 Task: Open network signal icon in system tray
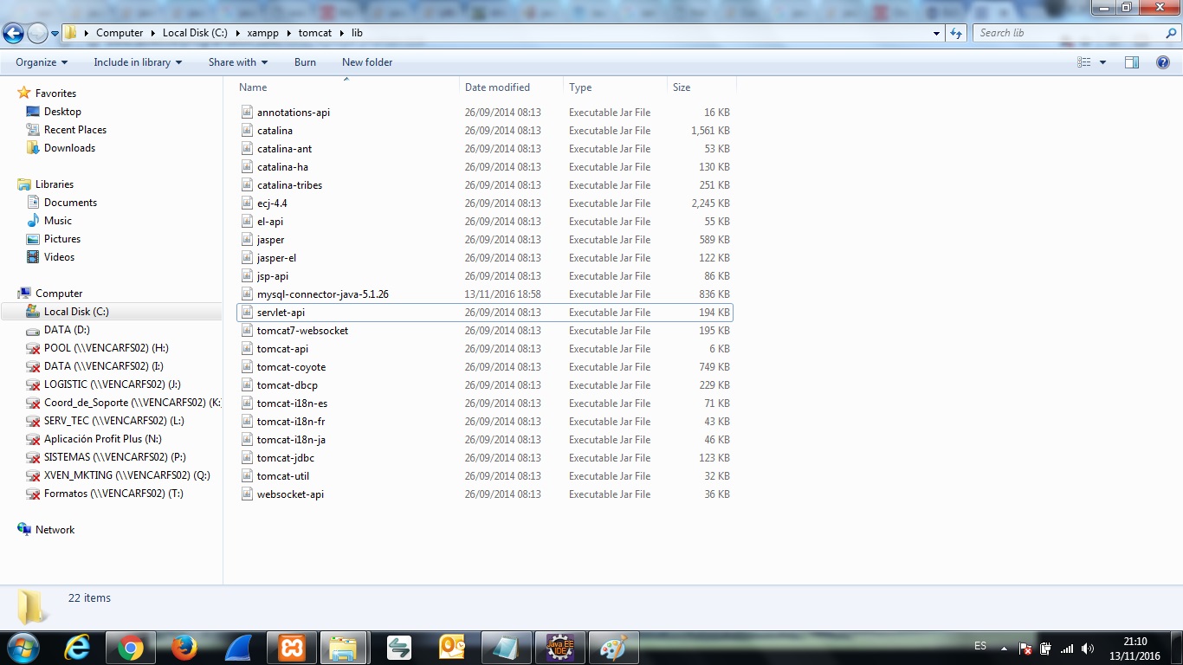[1067, 649]
